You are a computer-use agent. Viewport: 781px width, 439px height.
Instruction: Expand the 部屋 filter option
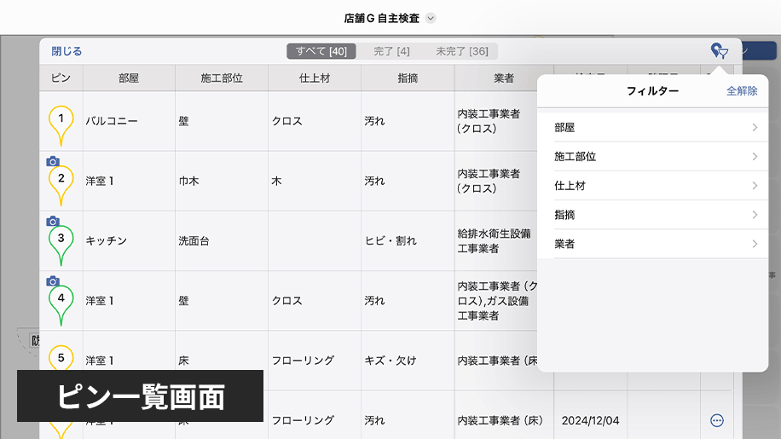click(x=655, y=128)
